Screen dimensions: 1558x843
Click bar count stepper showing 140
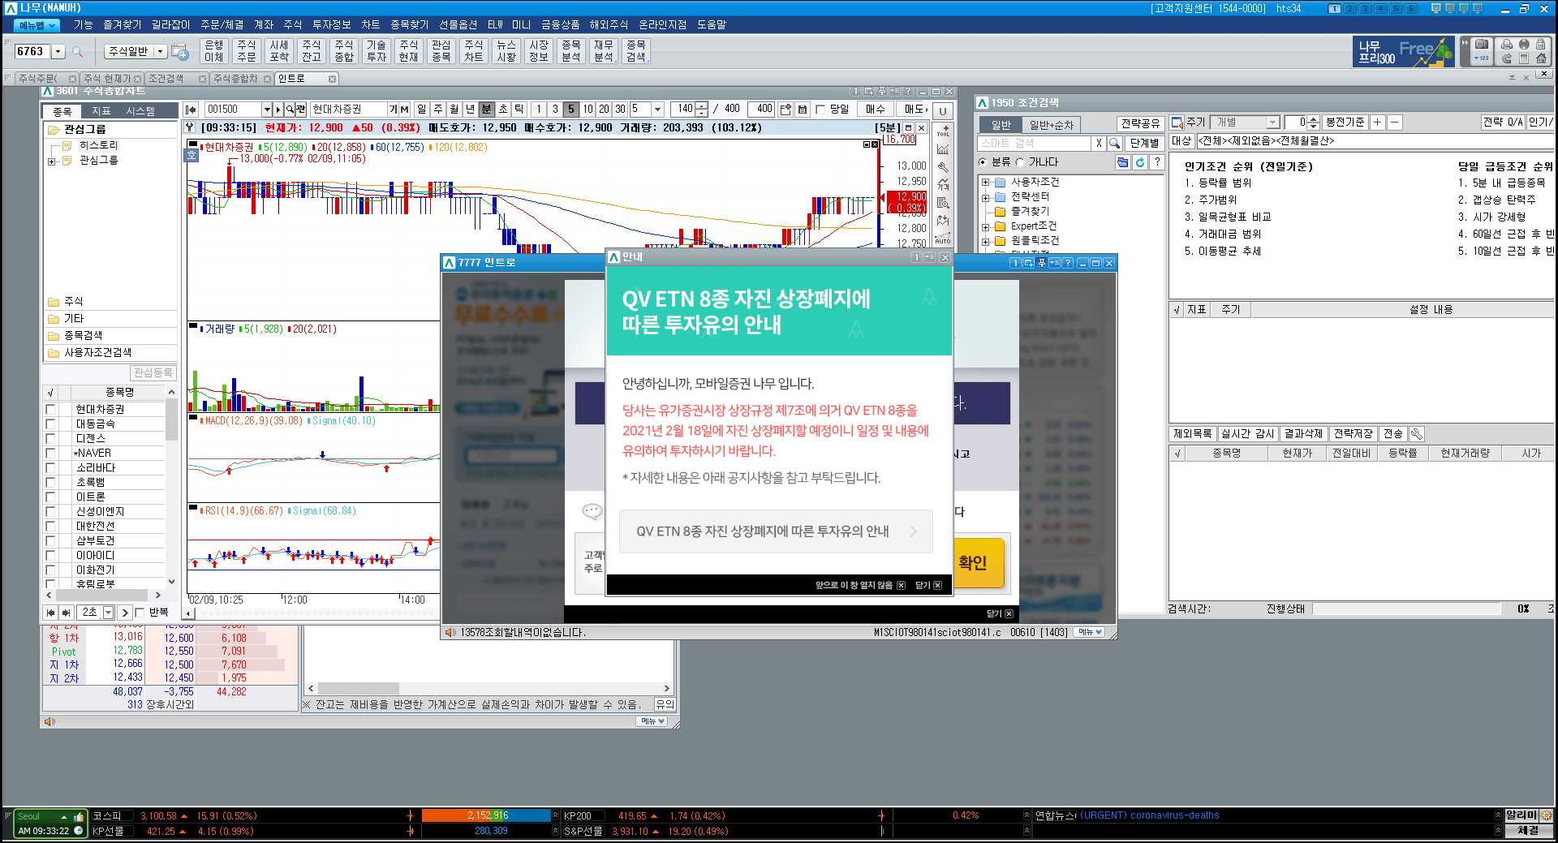(701, 110)
